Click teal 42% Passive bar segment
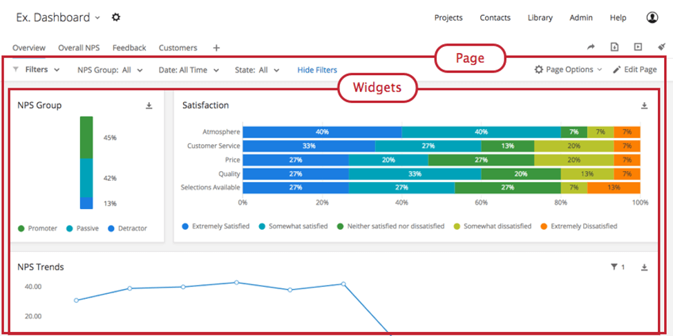This screenshot has width=673, height=336. point(86,178)
